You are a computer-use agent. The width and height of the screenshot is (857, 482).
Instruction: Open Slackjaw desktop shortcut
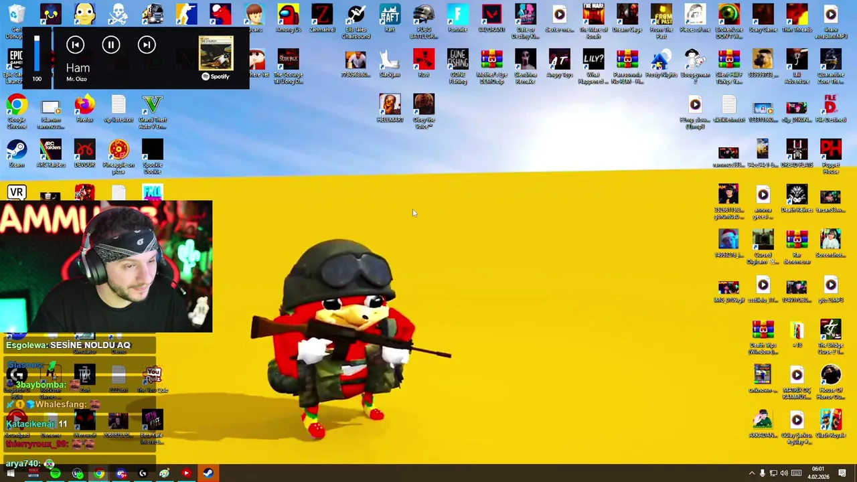click(x=390, y=63)
